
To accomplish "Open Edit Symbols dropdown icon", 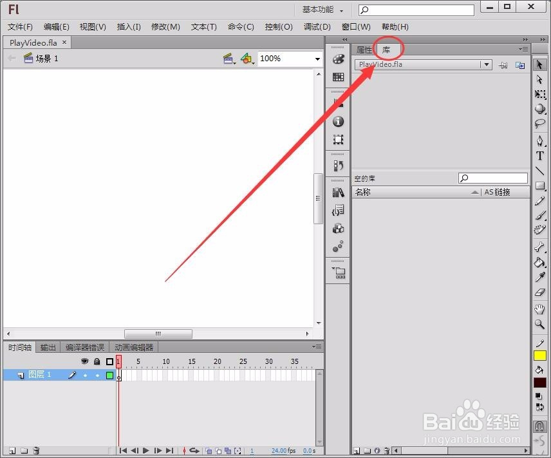I will click(247, 59).
